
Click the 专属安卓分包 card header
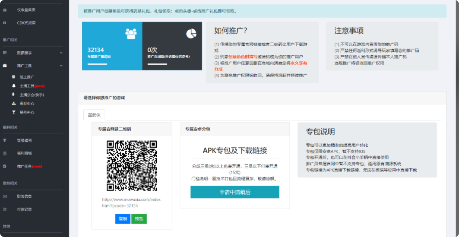click(235, 129)
